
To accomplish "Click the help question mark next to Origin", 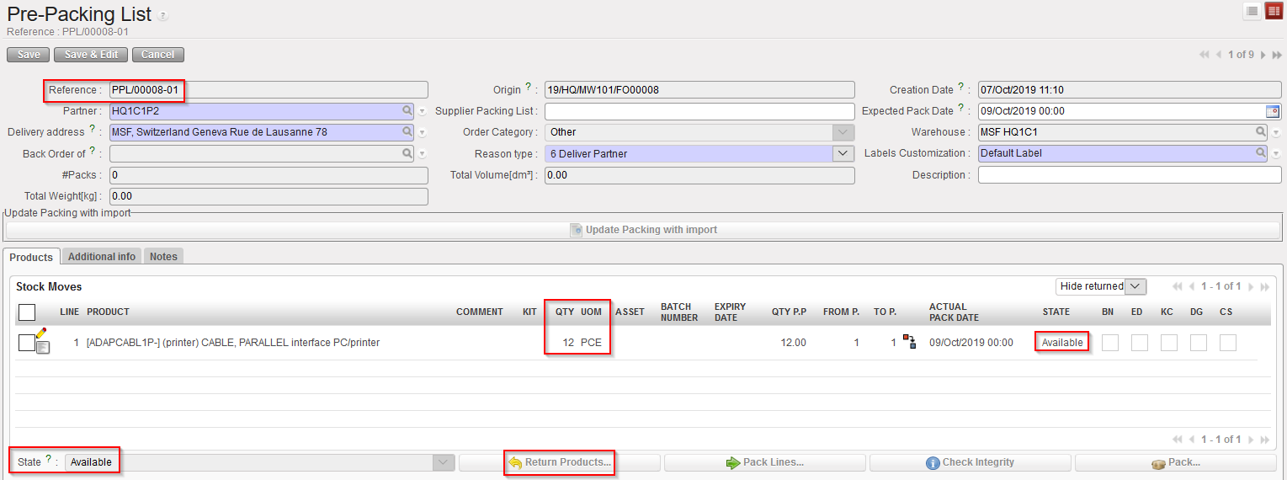I will pyautogui.click(x=529, y=88).
